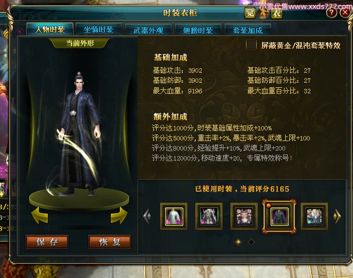This screenshot has height=278, width=353.
Task: Click the character icon between 觉 and 衣
Action: coord(263,13)
